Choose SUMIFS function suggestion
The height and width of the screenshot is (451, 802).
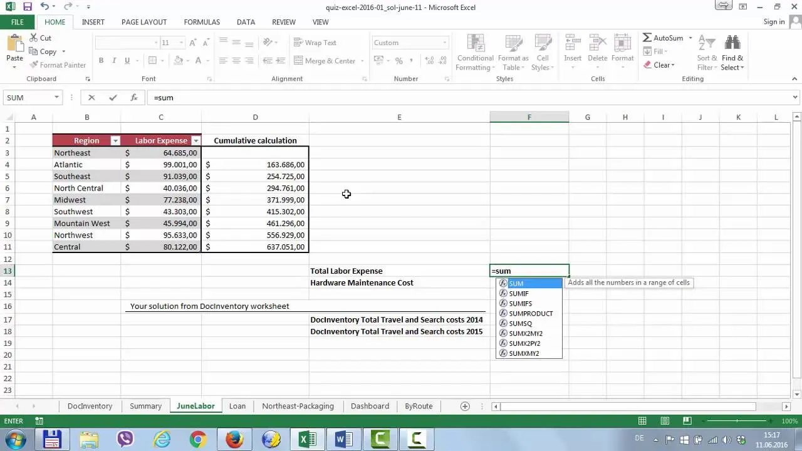point(529,303)
